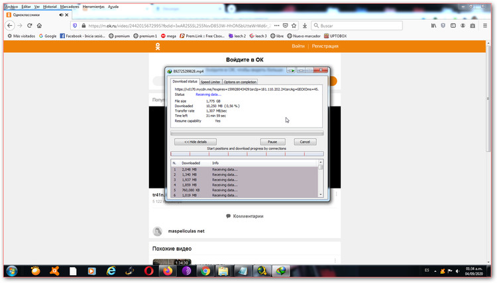The image size is (497, 283).
Task: Switch to Internet Download Manager in taskbar
Action: 281,271
